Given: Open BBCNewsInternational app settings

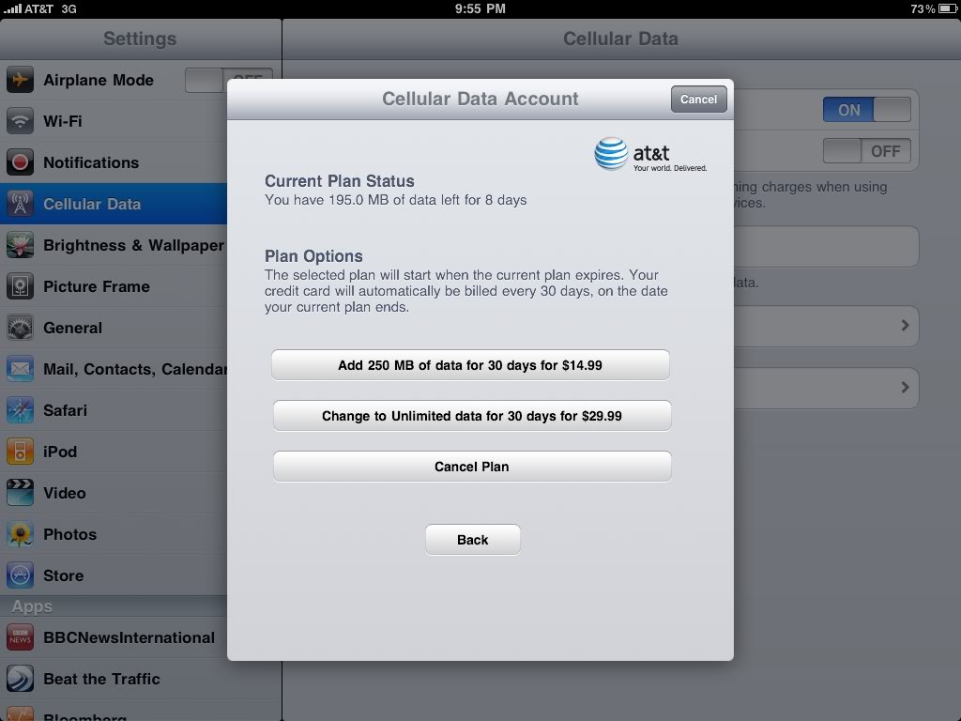Looking at the screenshot, I should pyautogui.click(x=114, y=637).
